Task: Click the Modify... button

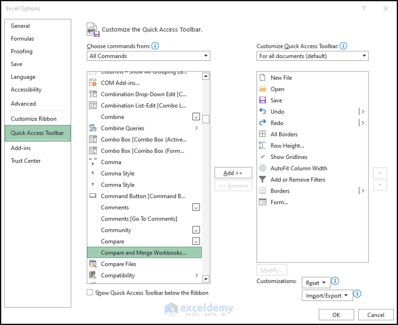Action: click(x=271, y=270)
